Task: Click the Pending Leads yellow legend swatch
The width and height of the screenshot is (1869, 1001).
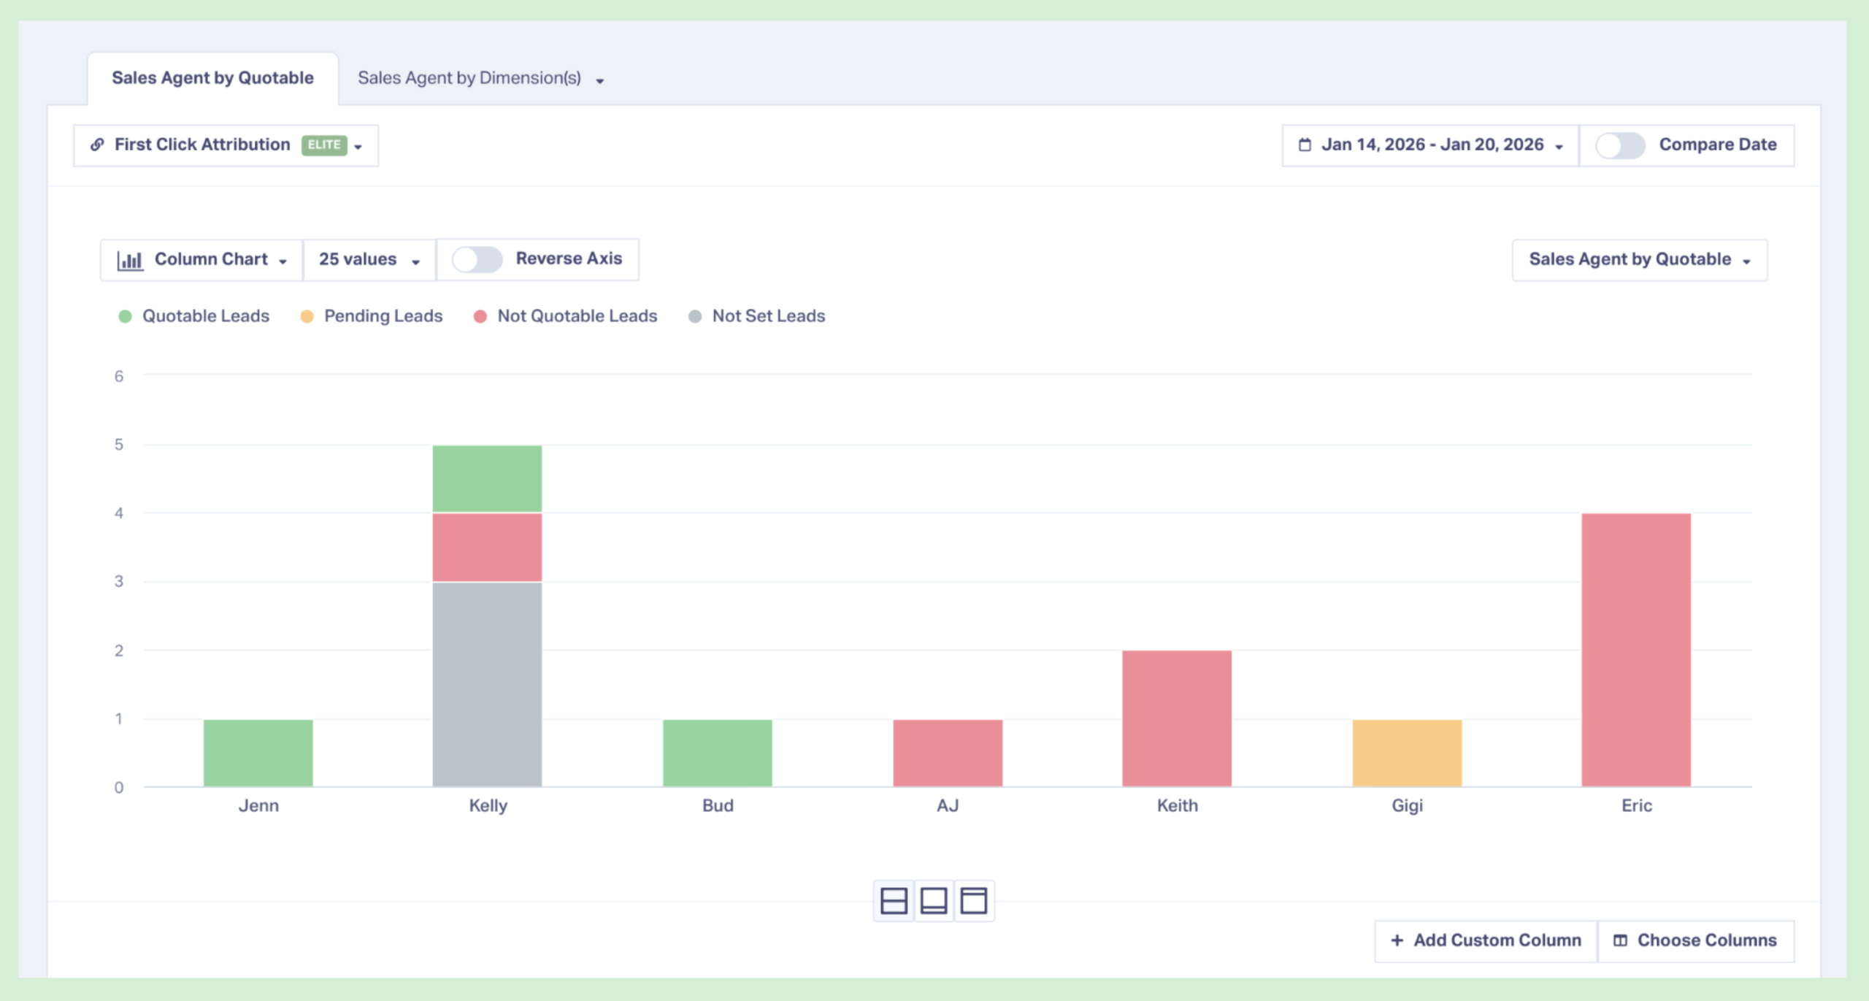Action: point(307,316)
